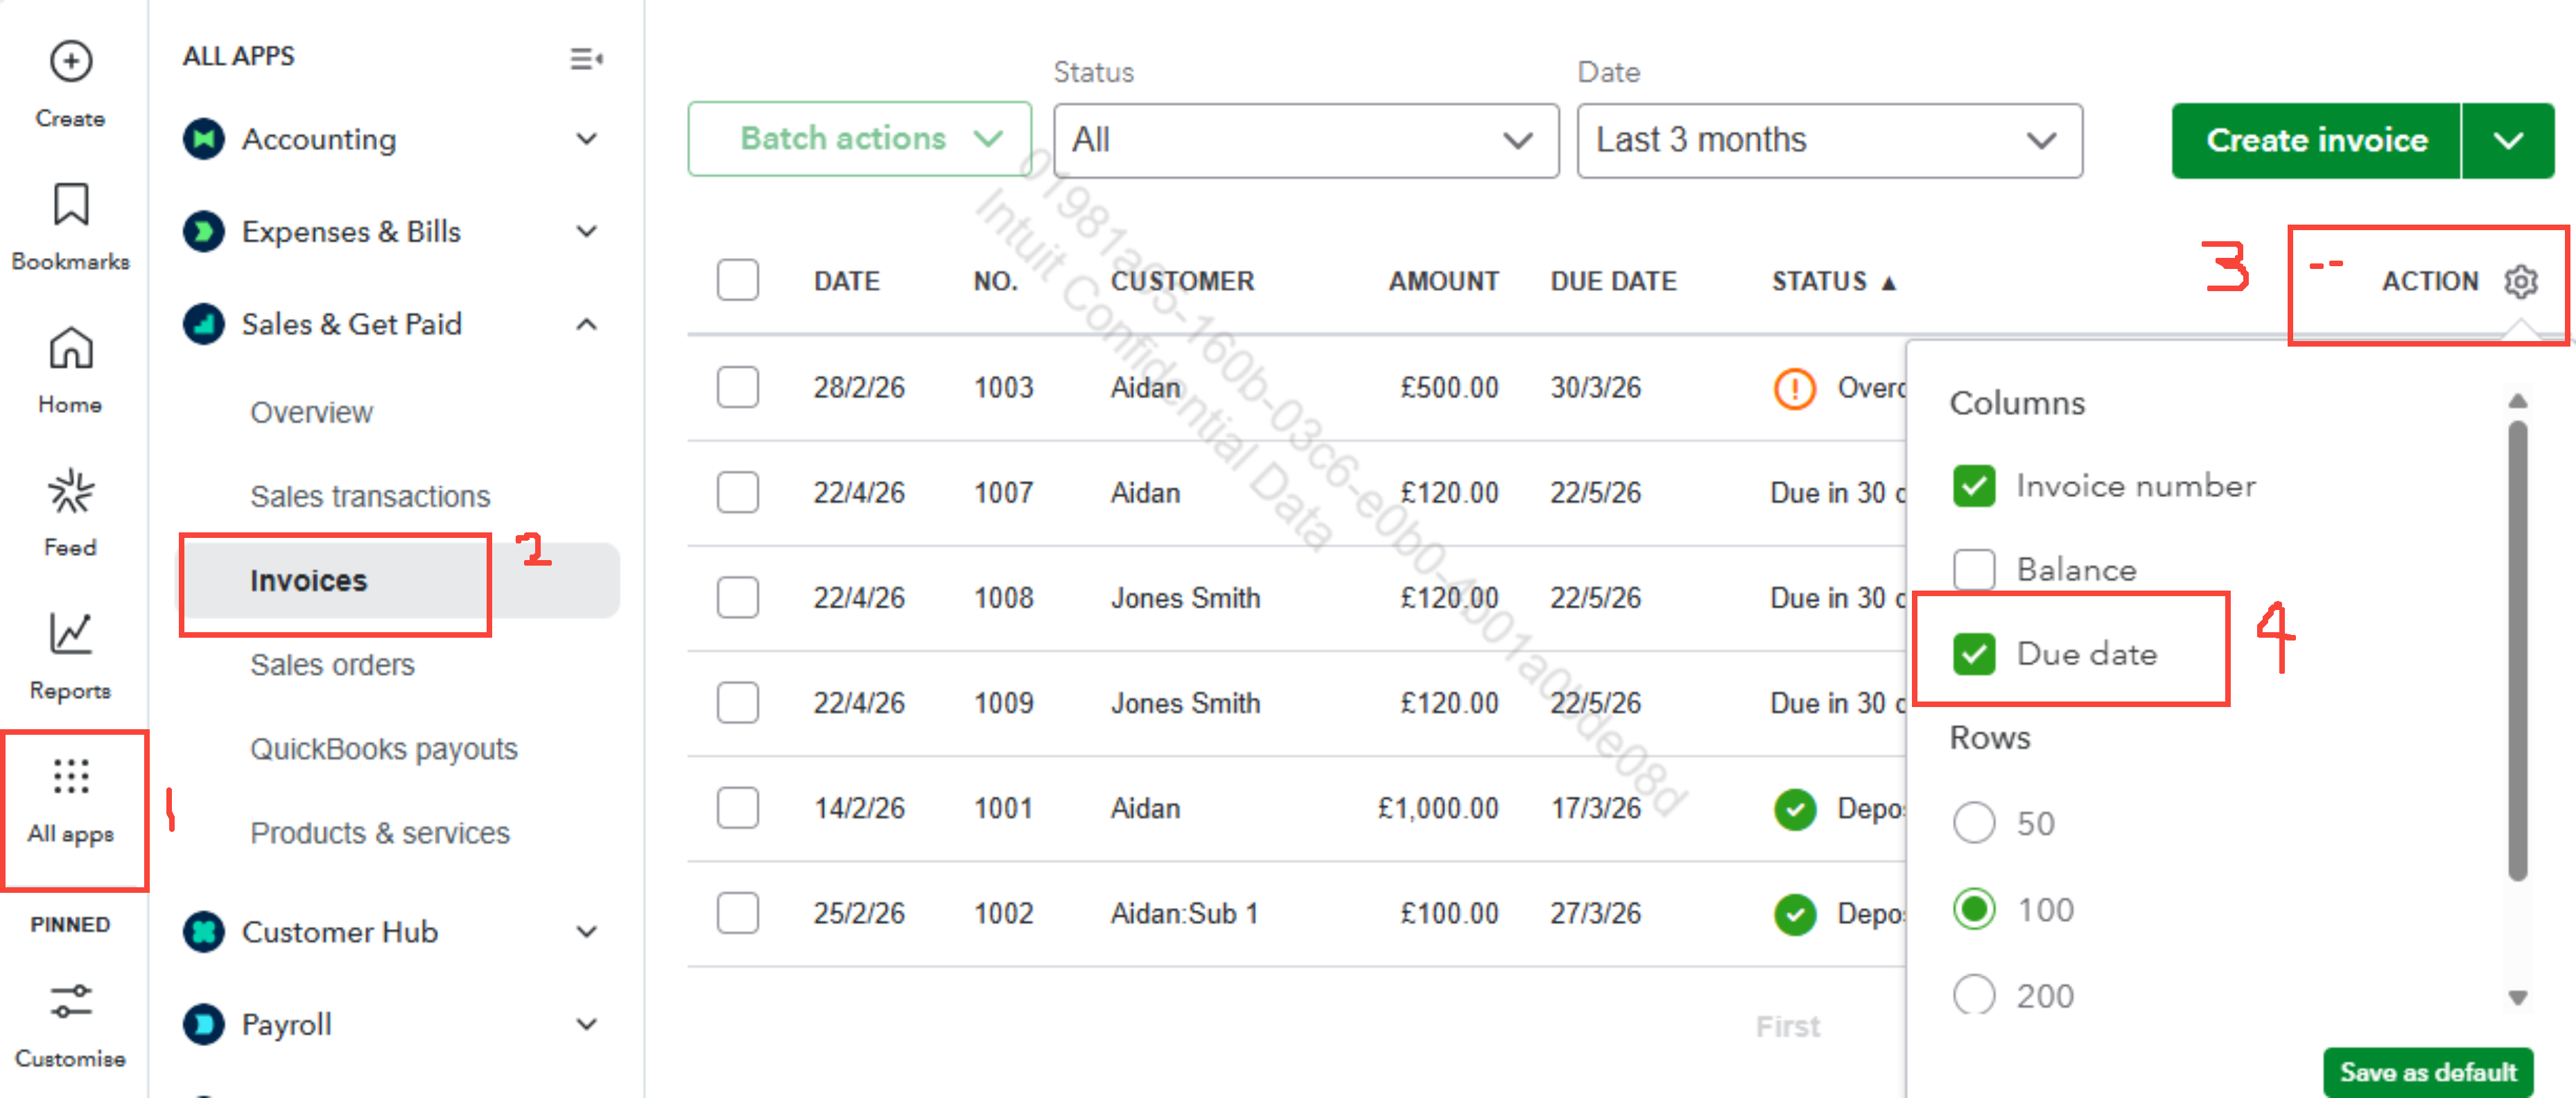Collapse the All Apps menu panel icon
Image resolution: width=2576 pixels, height=1098 pixels.
click(x=586, y=59)
